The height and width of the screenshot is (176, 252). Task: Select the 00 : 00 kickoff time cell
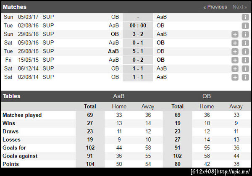coord(138,26)
